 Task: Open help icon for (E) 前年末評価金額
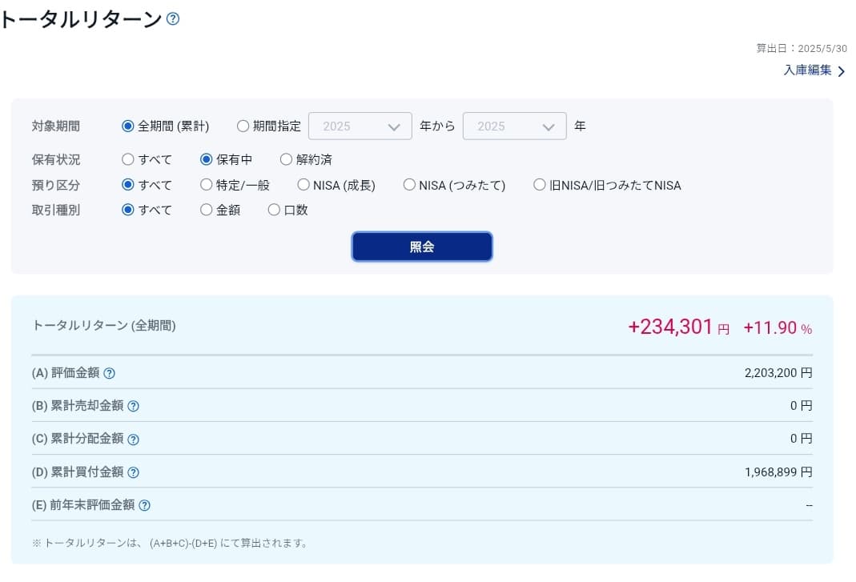point(144,505)
